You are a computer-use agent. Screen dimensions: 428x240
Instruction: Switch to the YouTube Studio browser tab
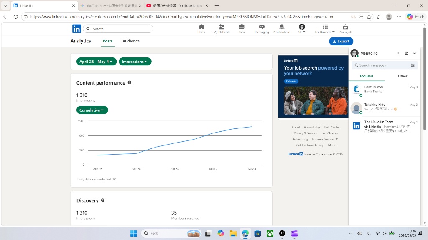pos(177,6)
